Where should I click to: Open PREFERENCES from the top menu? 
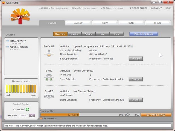pos(139,8)
